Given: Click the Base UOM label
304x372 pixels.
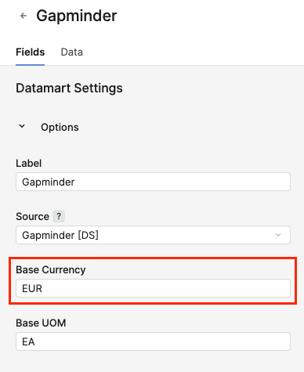Looking at the screenshot, I should tap(41, 323).
